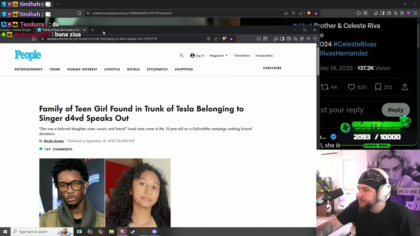Open Steam from taskbar
Image resolution: width=420 pixels, height=236 pixels.
[133, 232]
